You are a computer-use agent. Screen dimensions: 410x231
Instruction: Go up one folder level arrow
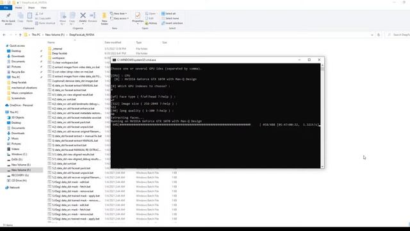pos(20,35)
